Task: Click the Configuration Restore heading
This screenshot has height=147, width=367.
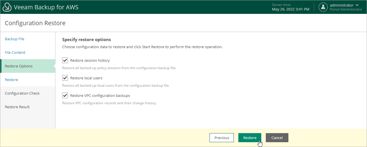Action: coord(35,23)
